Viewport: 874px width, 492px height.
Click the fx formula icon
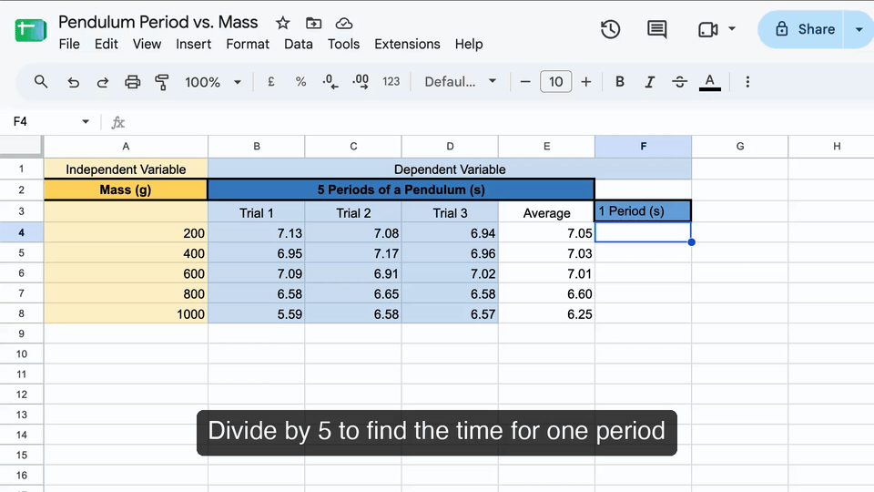[x=117, y=122]
